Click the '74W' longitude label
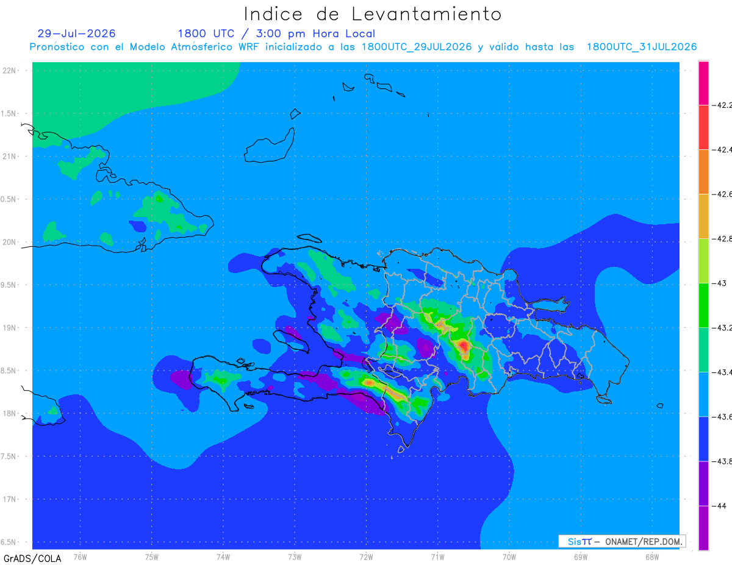The image size is (732, 565). [223, 556]
